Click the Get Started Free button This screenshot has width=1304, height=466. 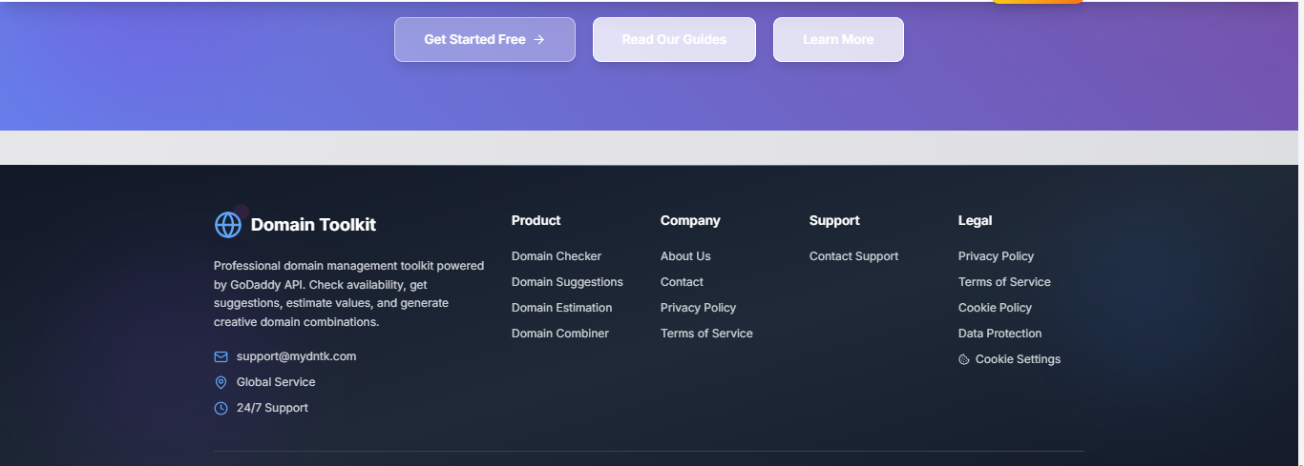click(x=485, y=39)
